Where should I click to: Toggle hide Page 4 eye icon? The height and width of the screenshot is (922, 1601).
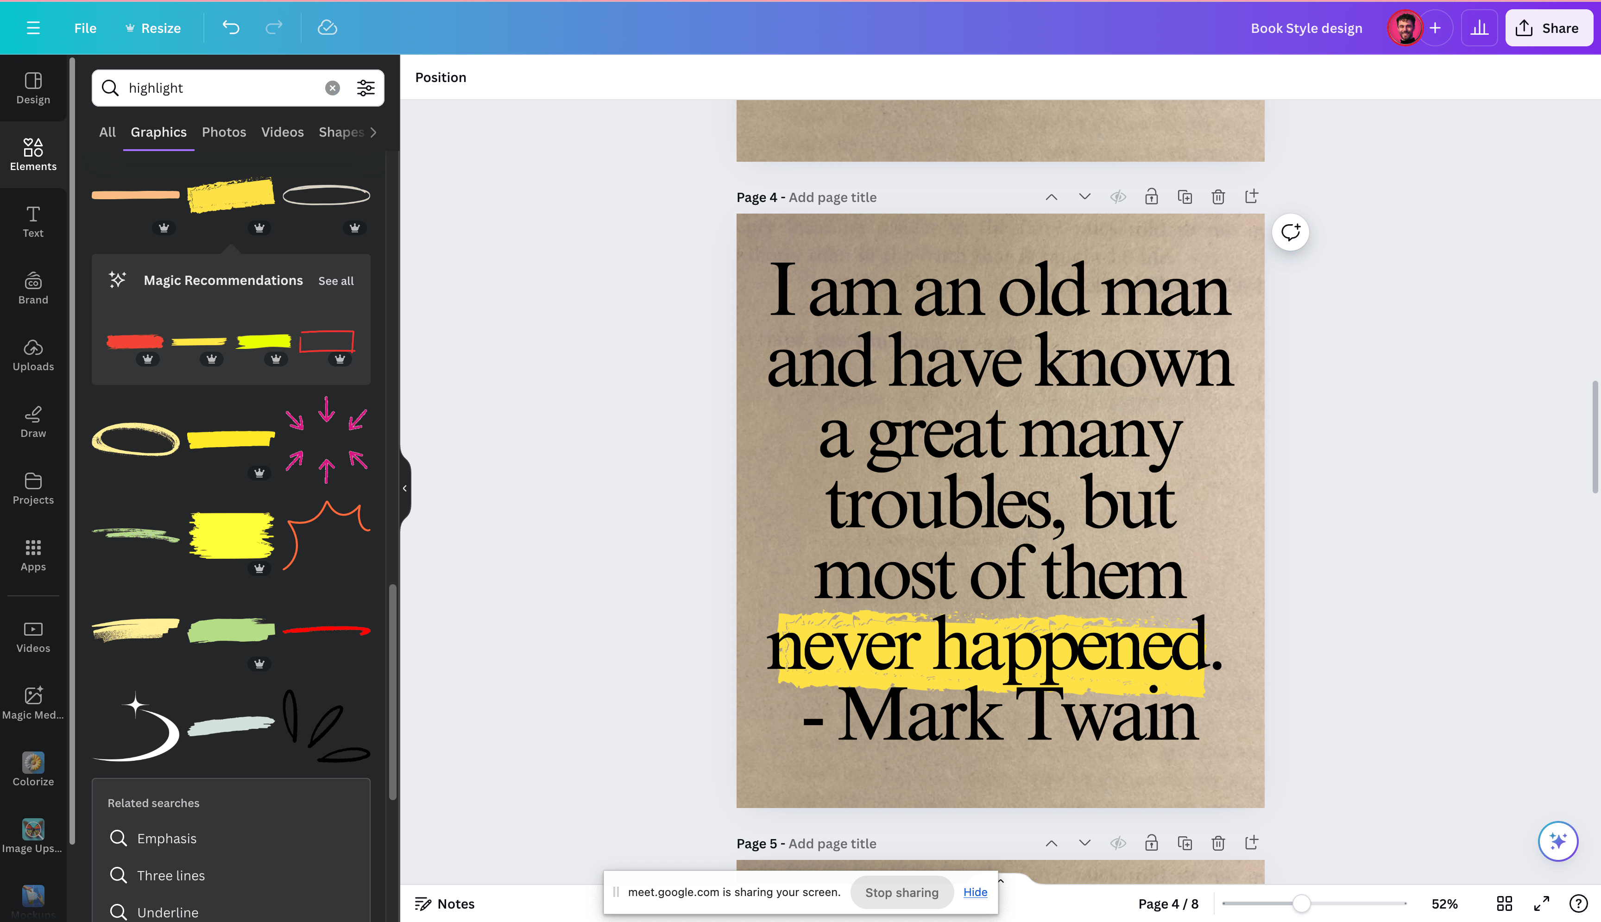coord(1118,197)
